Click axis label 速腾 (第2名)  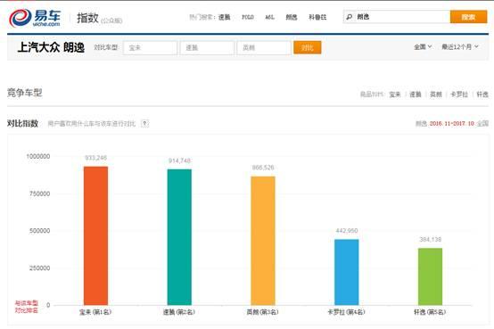179,312
